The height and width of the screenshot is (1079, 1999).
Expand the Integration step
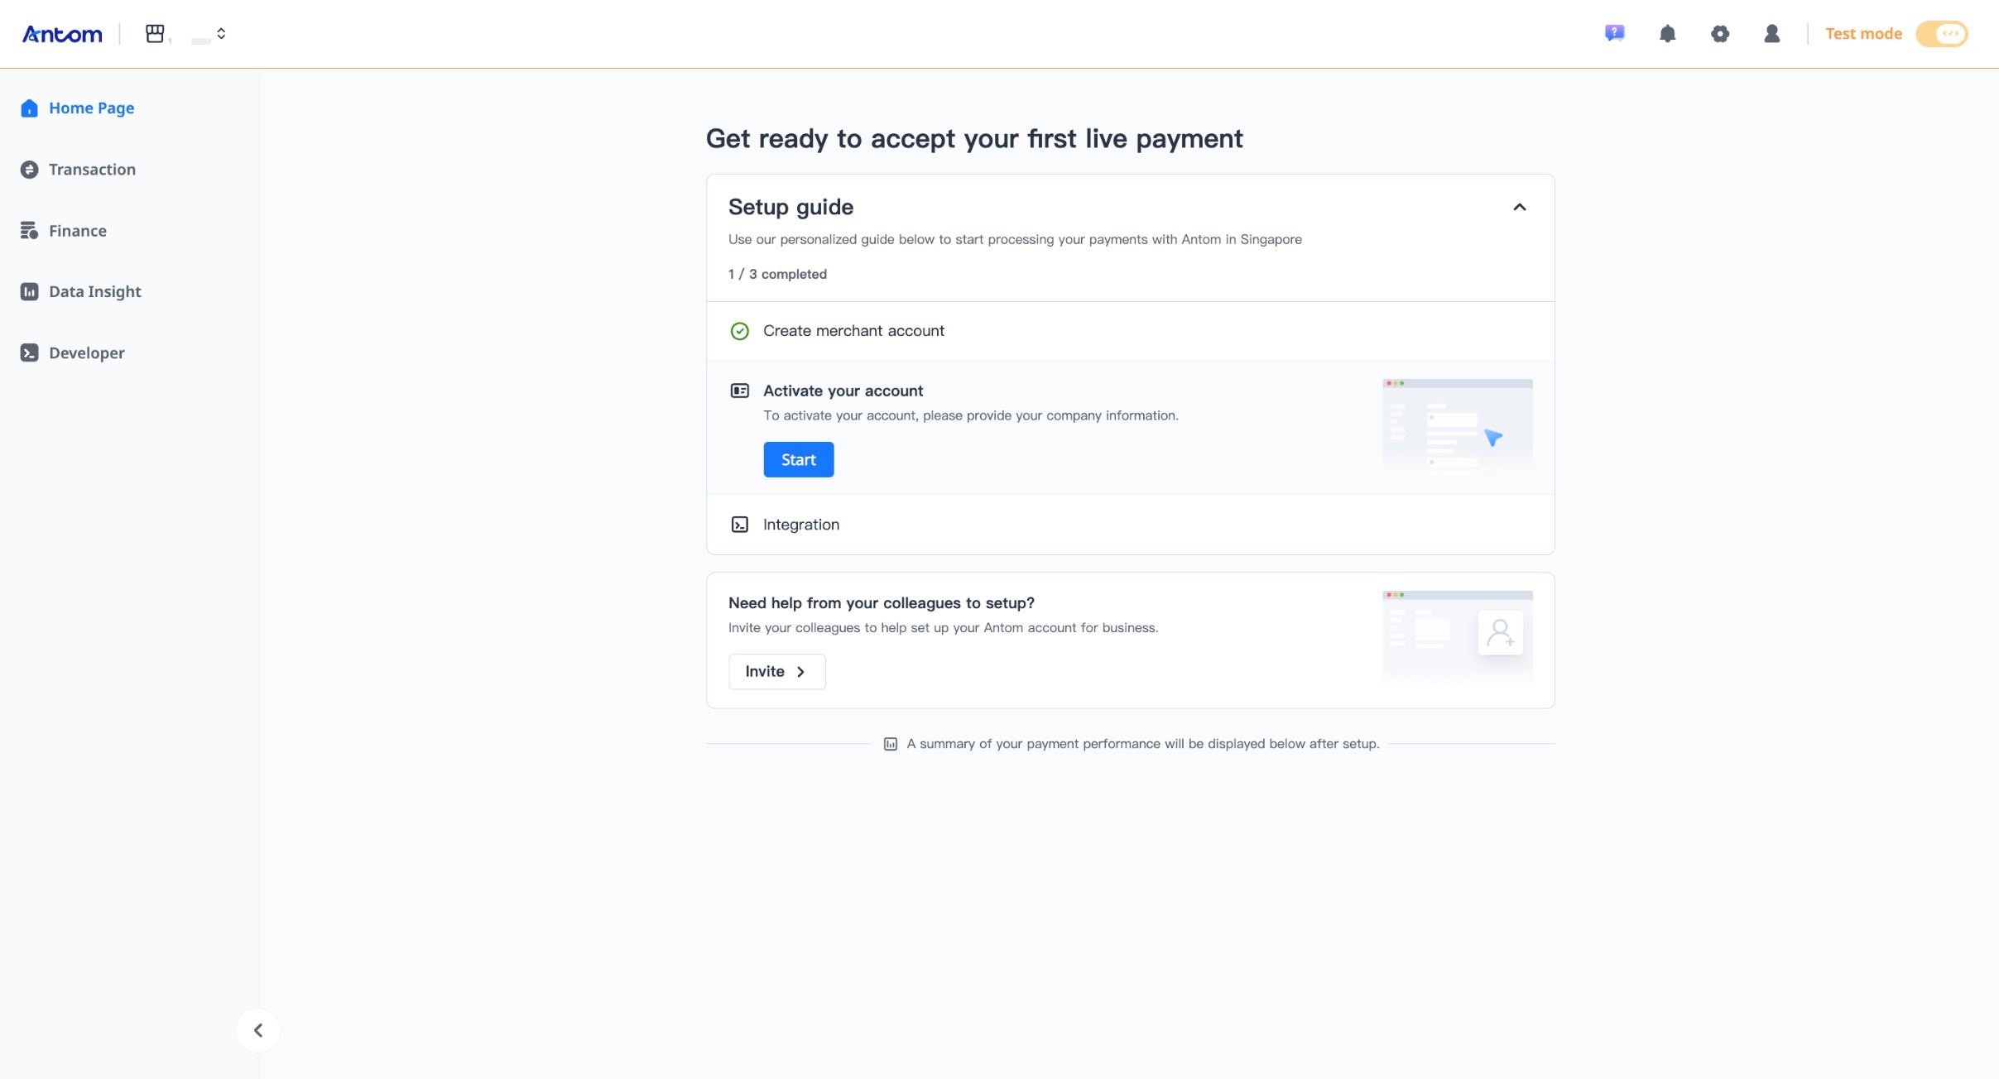(x=800, y=525)
